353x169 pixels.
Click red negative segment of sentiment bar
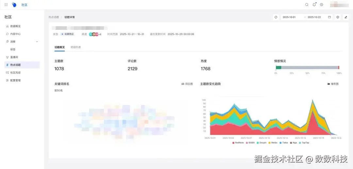pos(339,67)
